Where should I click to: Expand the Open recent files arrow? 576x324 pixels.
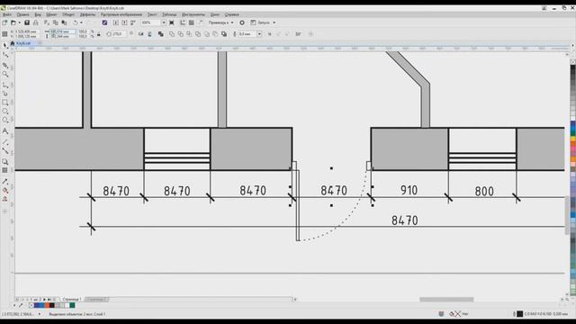19,22
